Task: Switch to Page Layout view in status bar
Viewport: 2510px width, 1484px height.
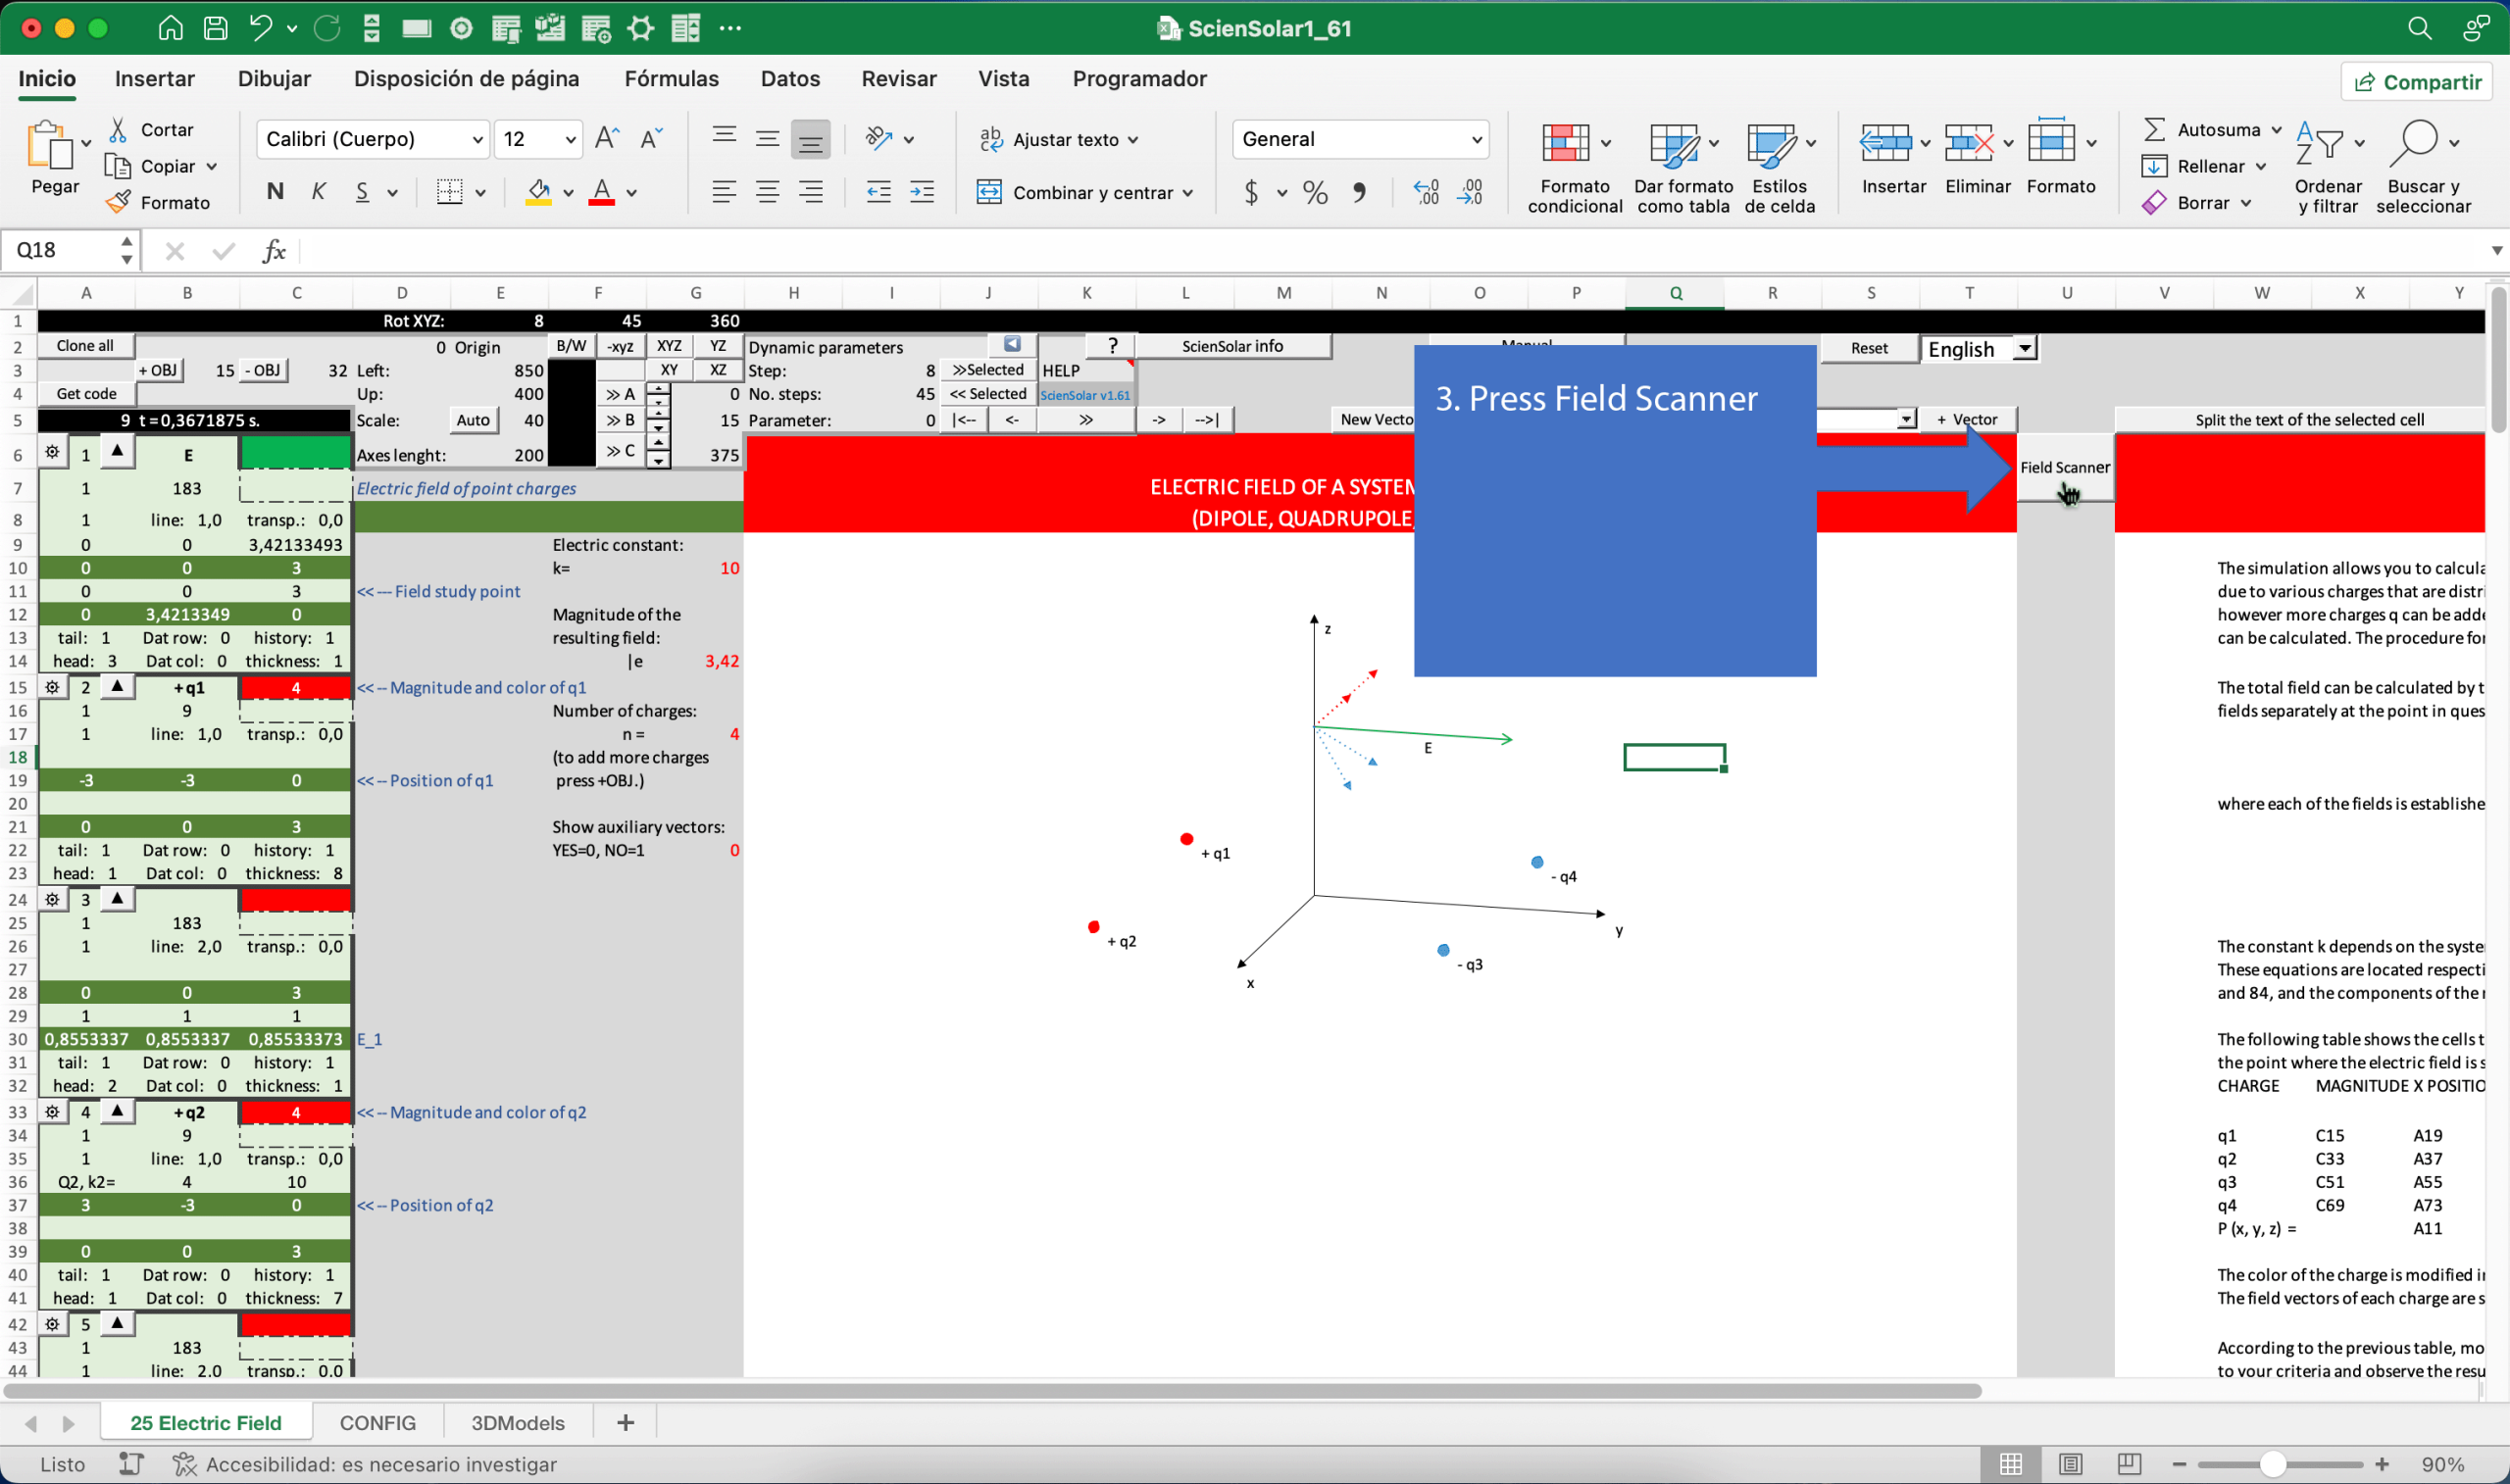Action: click(2070, 1464)
